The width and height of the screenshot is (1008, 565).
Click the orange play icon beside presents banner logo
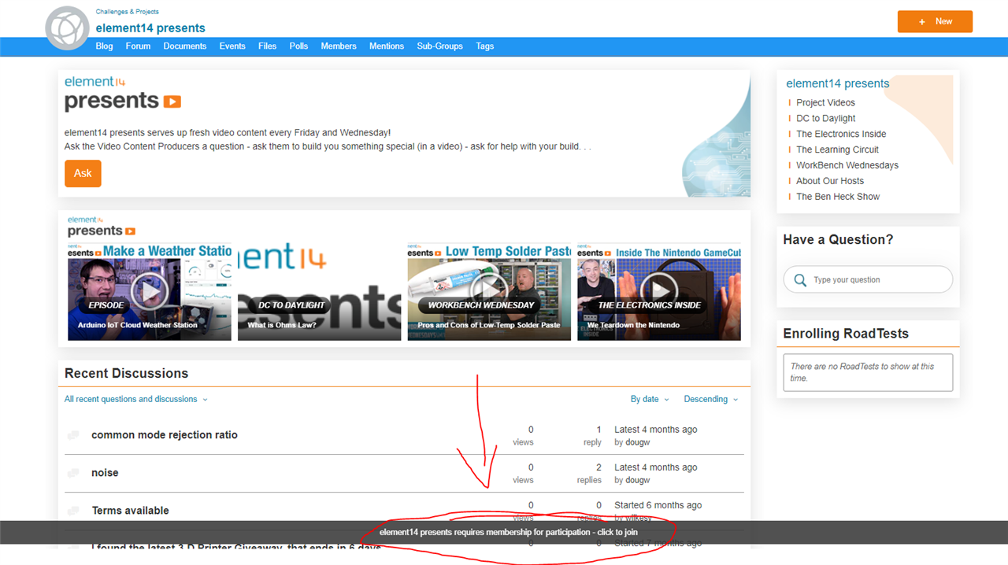172,102
